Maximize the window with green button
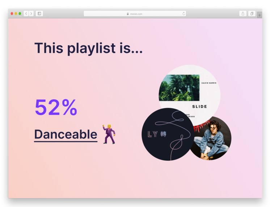The image size is (270, 207). coord(20,14)
